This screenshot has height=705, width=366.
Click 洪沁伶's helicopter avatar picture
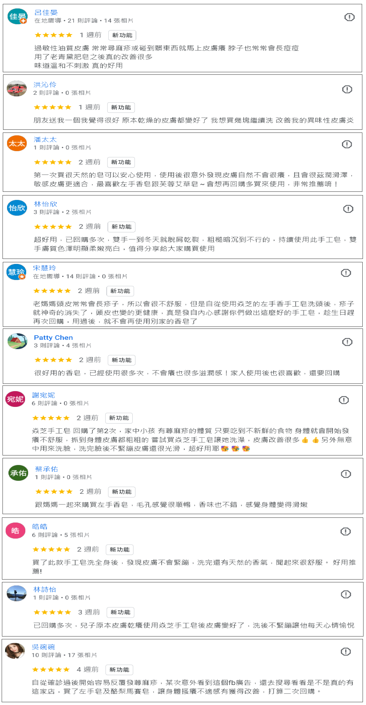tap(17, 89)
